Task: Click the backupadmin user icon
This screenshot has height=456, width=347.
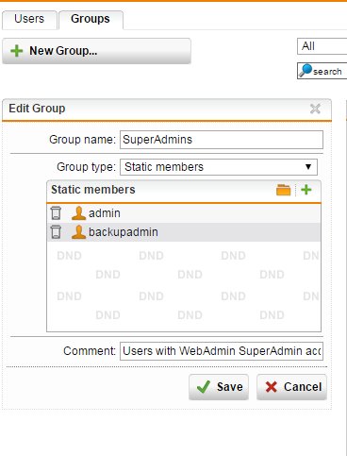Action: 78,232
